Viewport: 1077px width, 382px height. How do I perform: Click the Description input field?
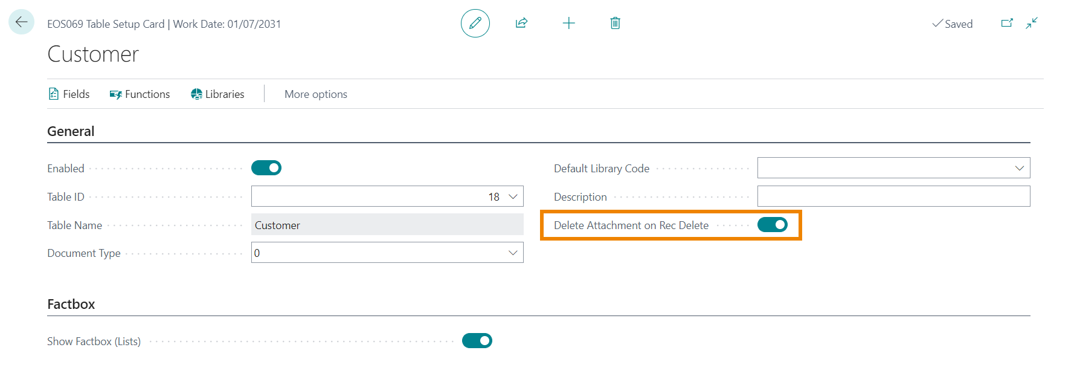pos(893,196)
